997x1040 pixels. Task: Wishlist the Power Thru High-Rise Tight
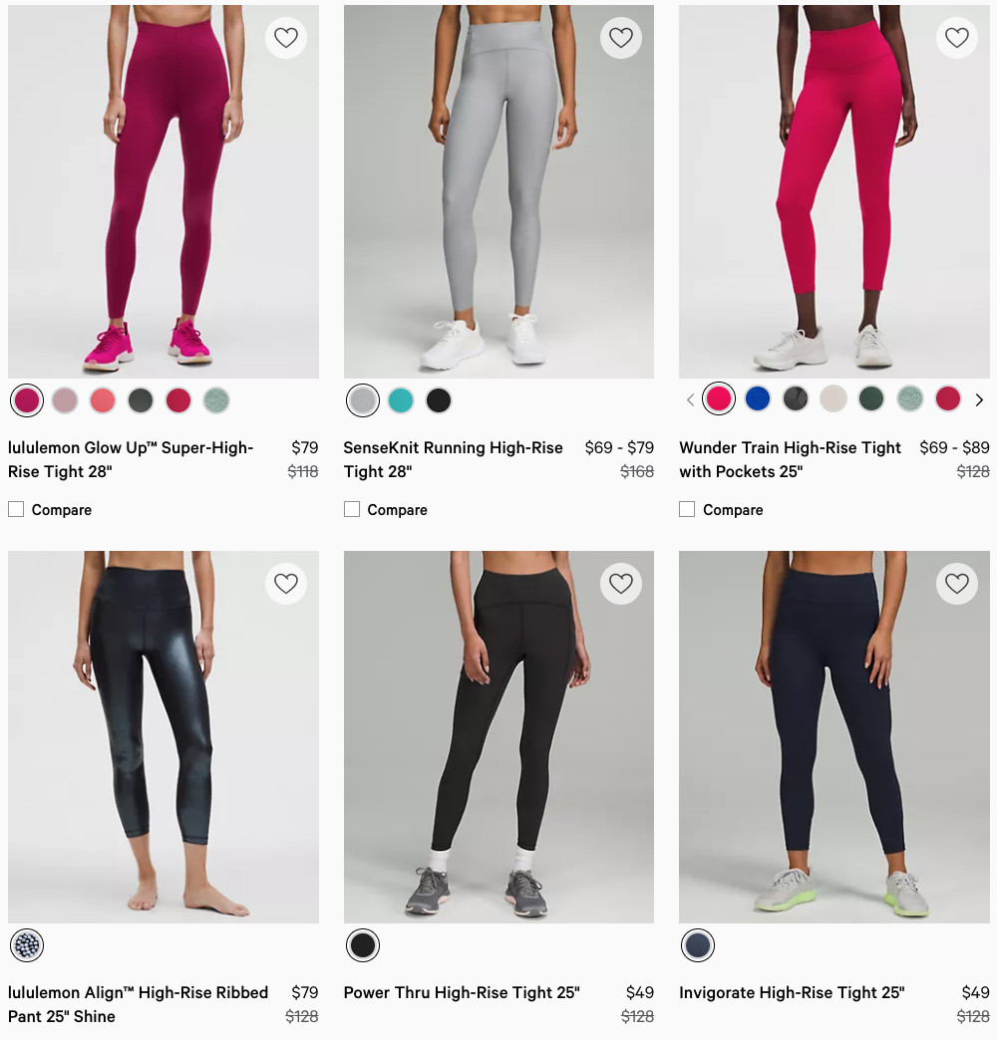coord(621,584)
